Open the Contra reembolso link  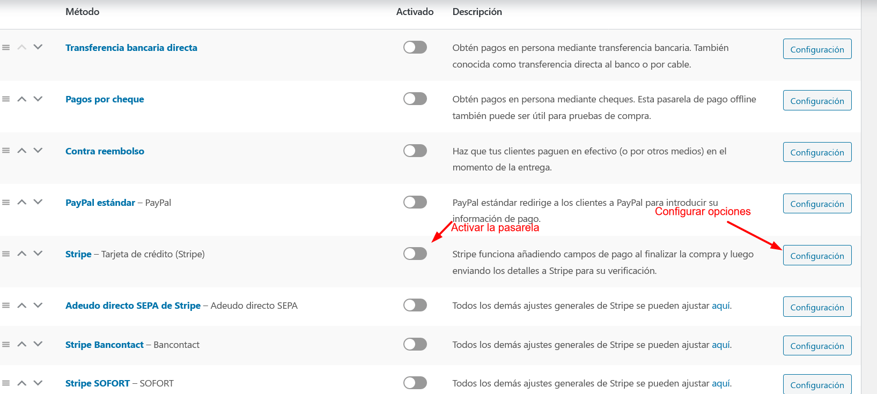(105, 151)
